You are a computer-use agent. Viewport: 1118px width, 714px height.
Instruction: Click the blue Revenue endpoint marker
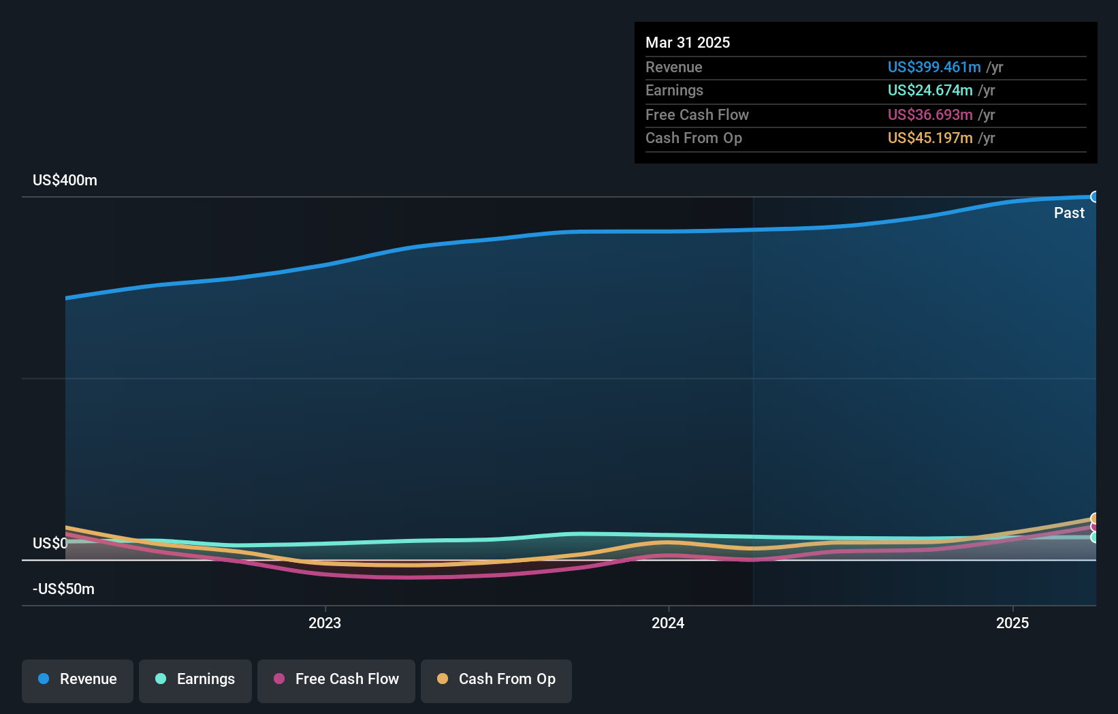[x=1095, y=197]
